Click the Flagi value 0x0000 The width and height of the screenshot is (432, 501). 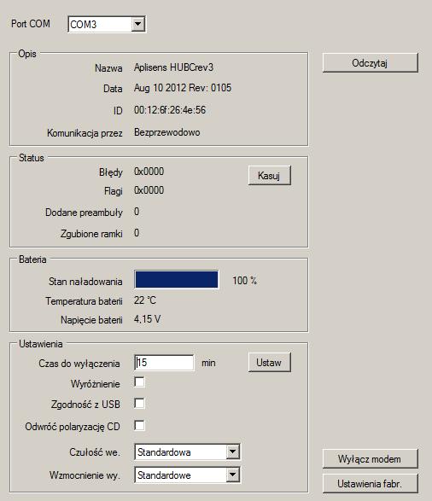pos(149,190)
